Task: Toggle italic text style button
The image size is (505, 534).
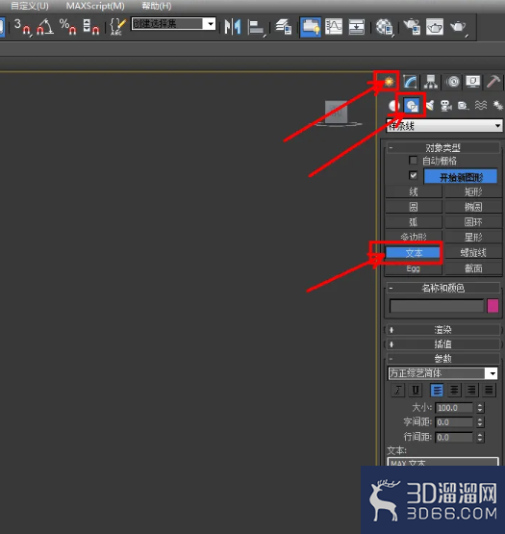Action: click(397, 390)
